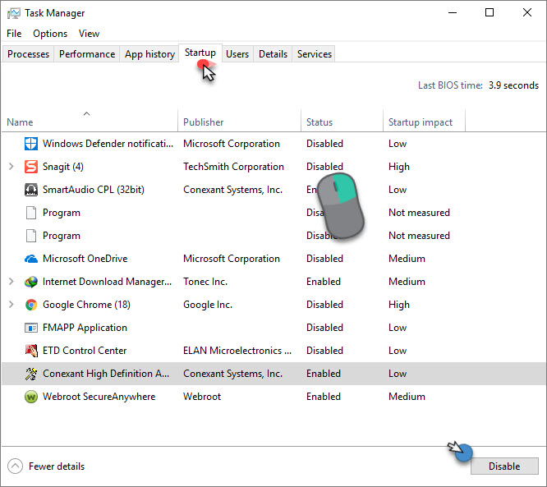Image resolution: width=547 pixels, height=487 pixels.
Task: Select the Microsoft OneDrive entry name
Action: click(85, 259)
